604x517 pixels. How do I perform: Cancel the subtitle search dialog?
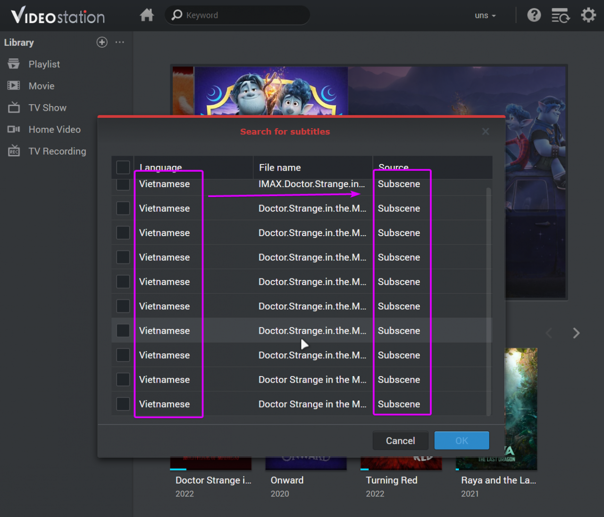(x=400, y=440)
